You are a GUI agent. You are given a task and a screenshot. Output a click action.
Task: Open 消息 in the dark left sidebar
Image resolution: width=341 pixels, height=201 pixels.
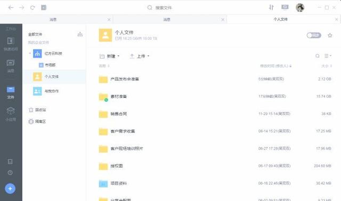(11, 66)
